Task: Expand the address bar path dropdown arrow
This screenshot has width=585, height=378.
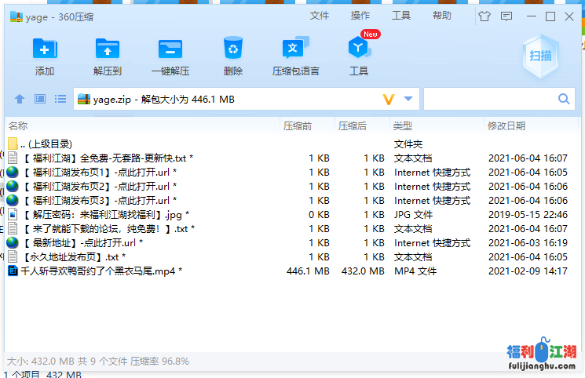Action: [408, 99]
